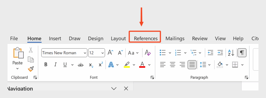This screenshot has width=266, height=98.
Task: Increase paragraph indent
Action: [x=220, y=53]
